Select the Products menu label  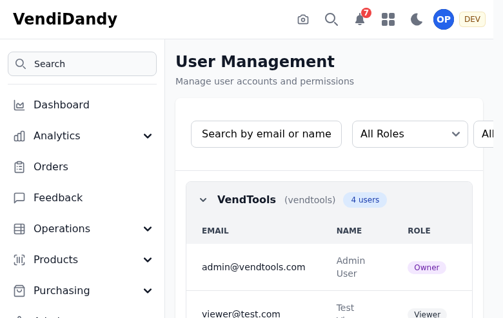pyautogui.click(x=56, y=259)
